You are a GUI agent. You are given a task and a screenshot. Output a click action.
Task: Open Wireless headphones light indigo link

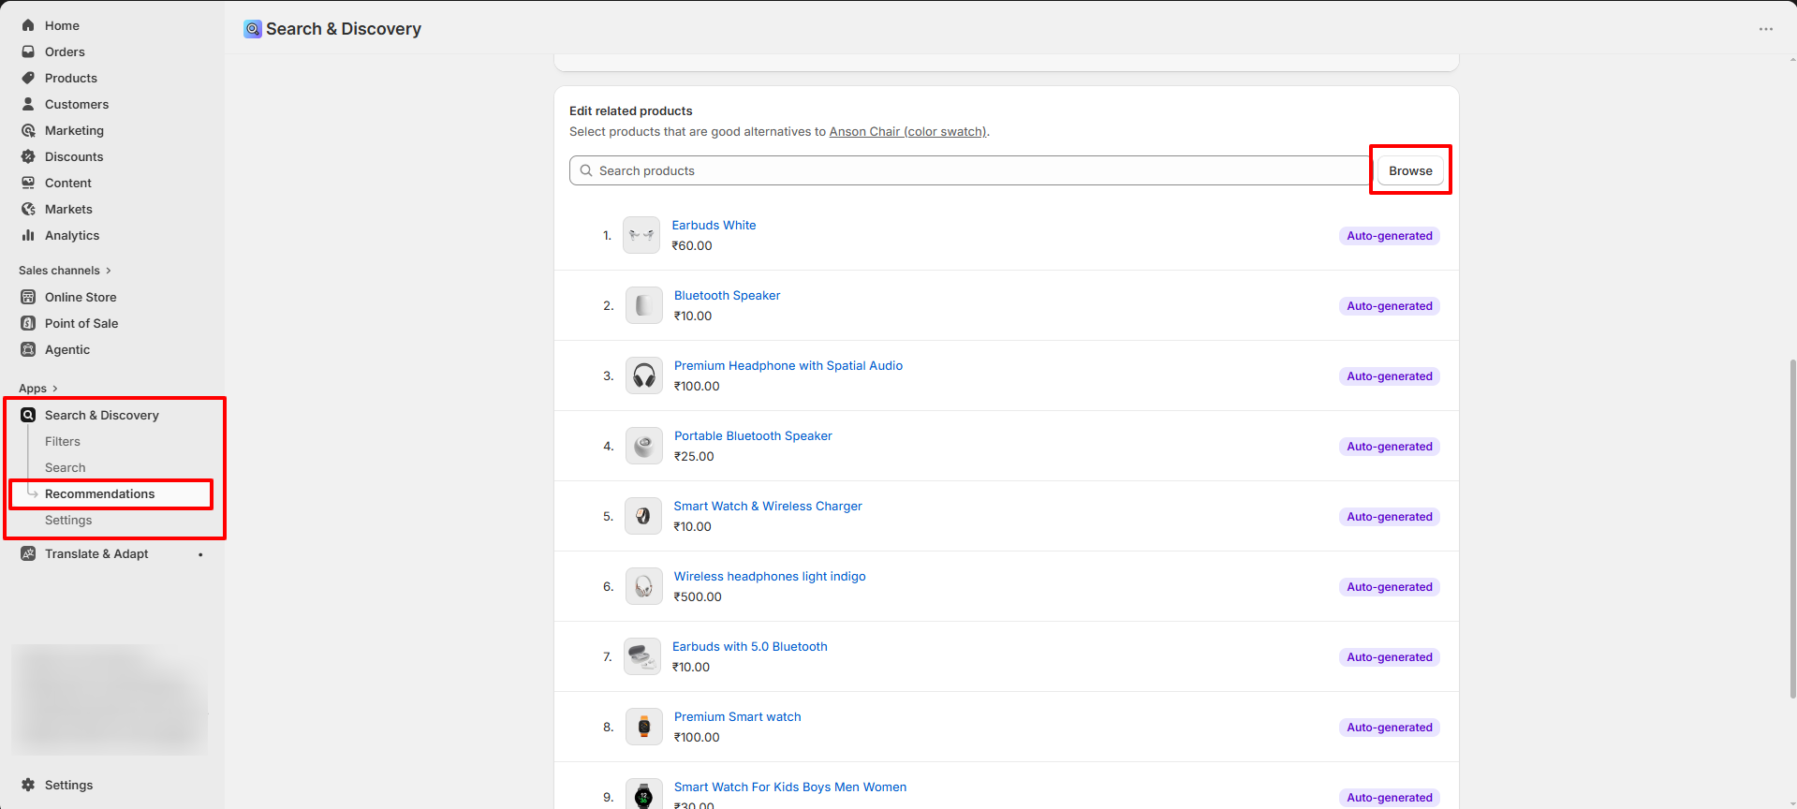(x=770, y=576)
